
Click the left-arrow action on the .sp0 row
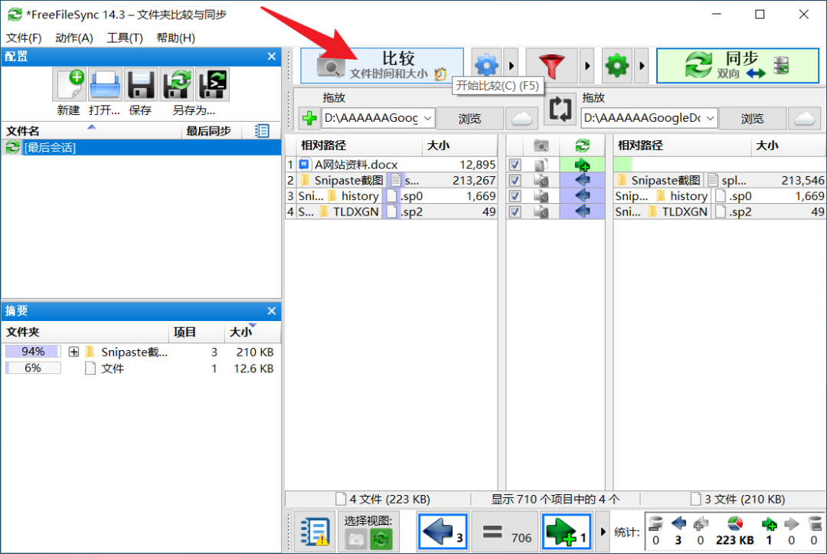(582, 195)
